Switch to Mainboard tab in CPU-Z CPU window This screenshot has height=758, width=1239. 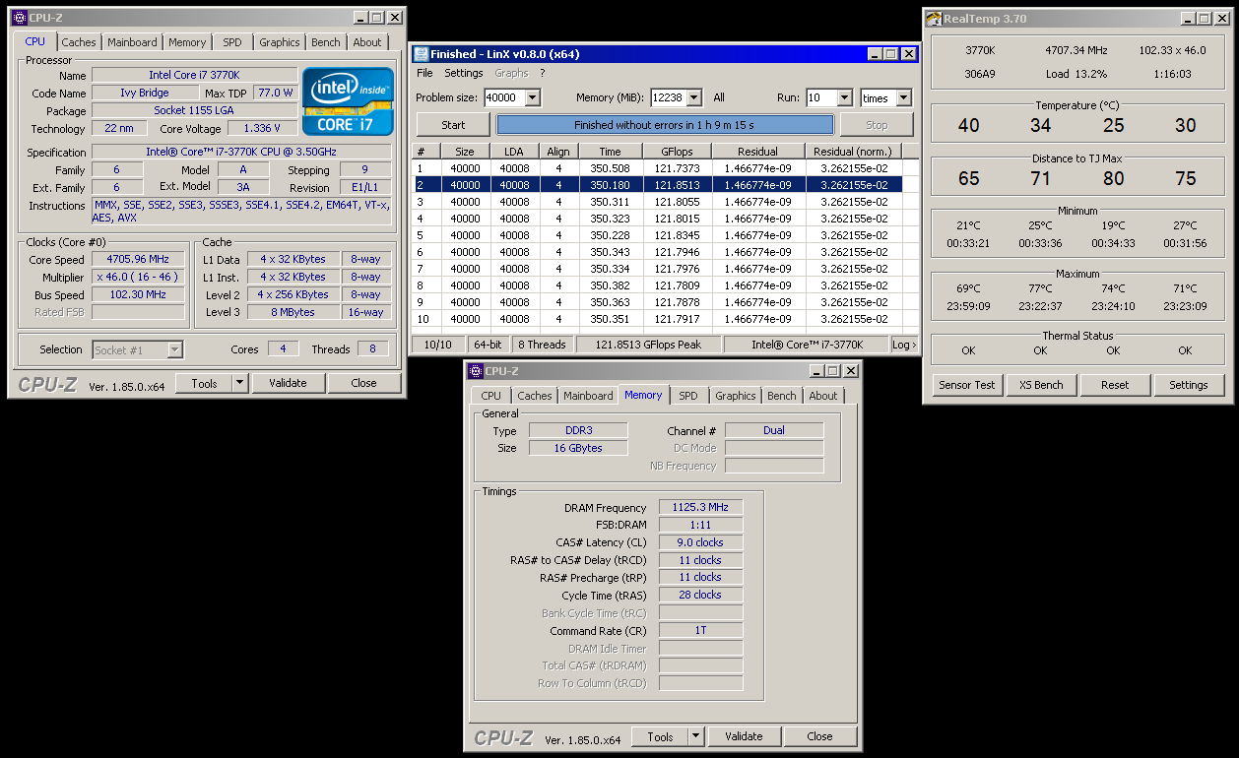click(132, 42)
